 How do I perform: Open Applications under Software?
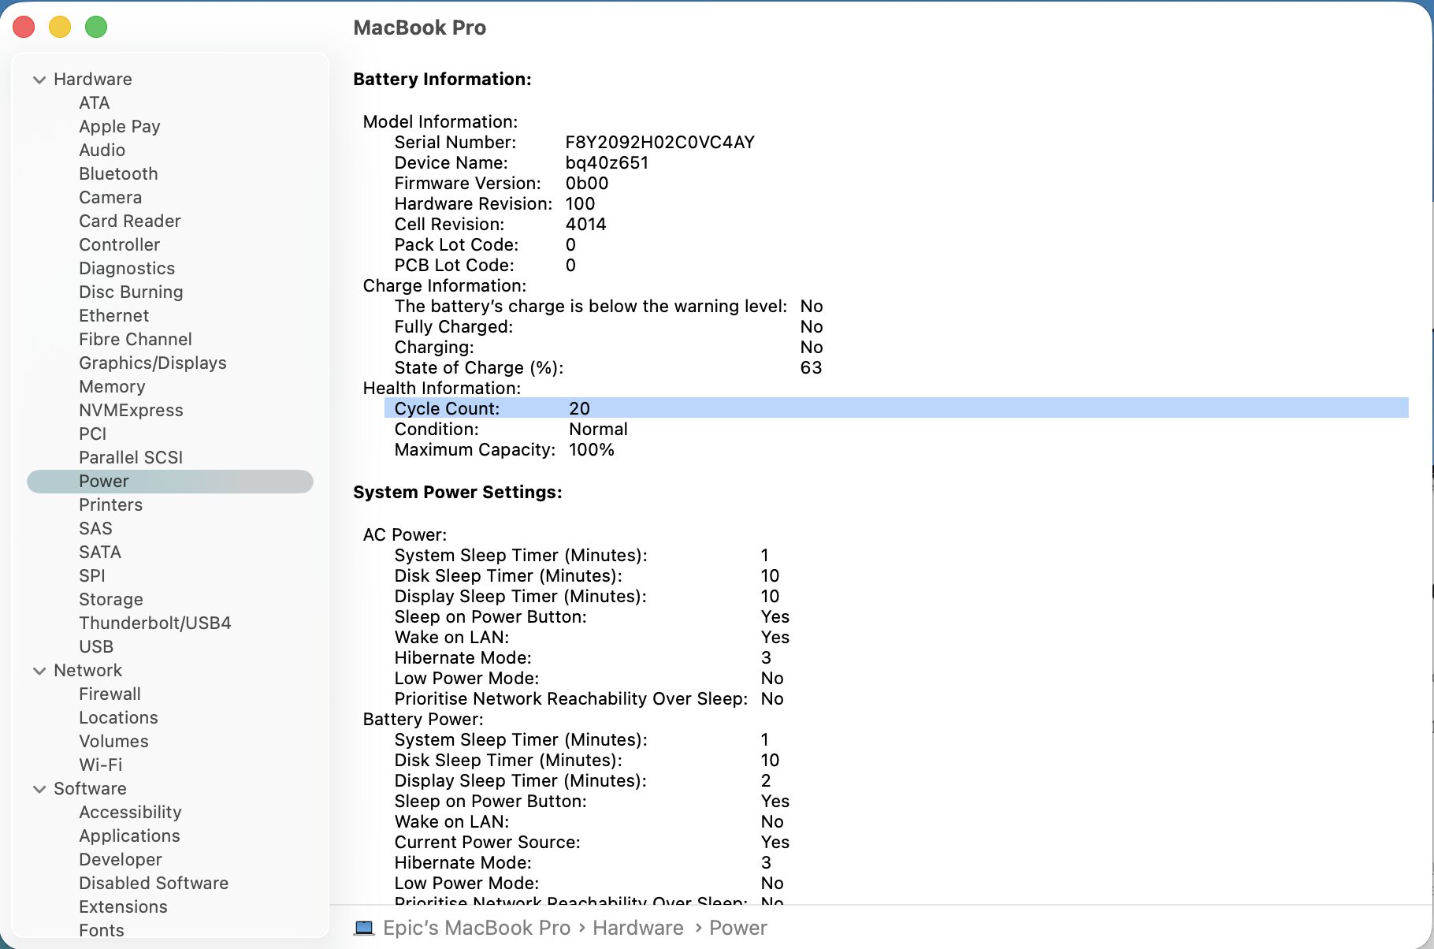point(129,835)
